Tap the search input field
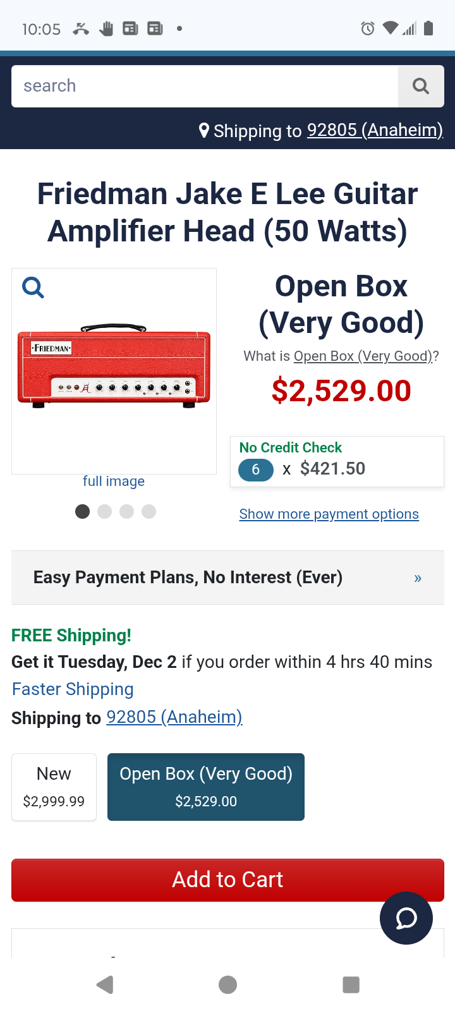This screenshot has width=455, height=1011. [205, 86]
